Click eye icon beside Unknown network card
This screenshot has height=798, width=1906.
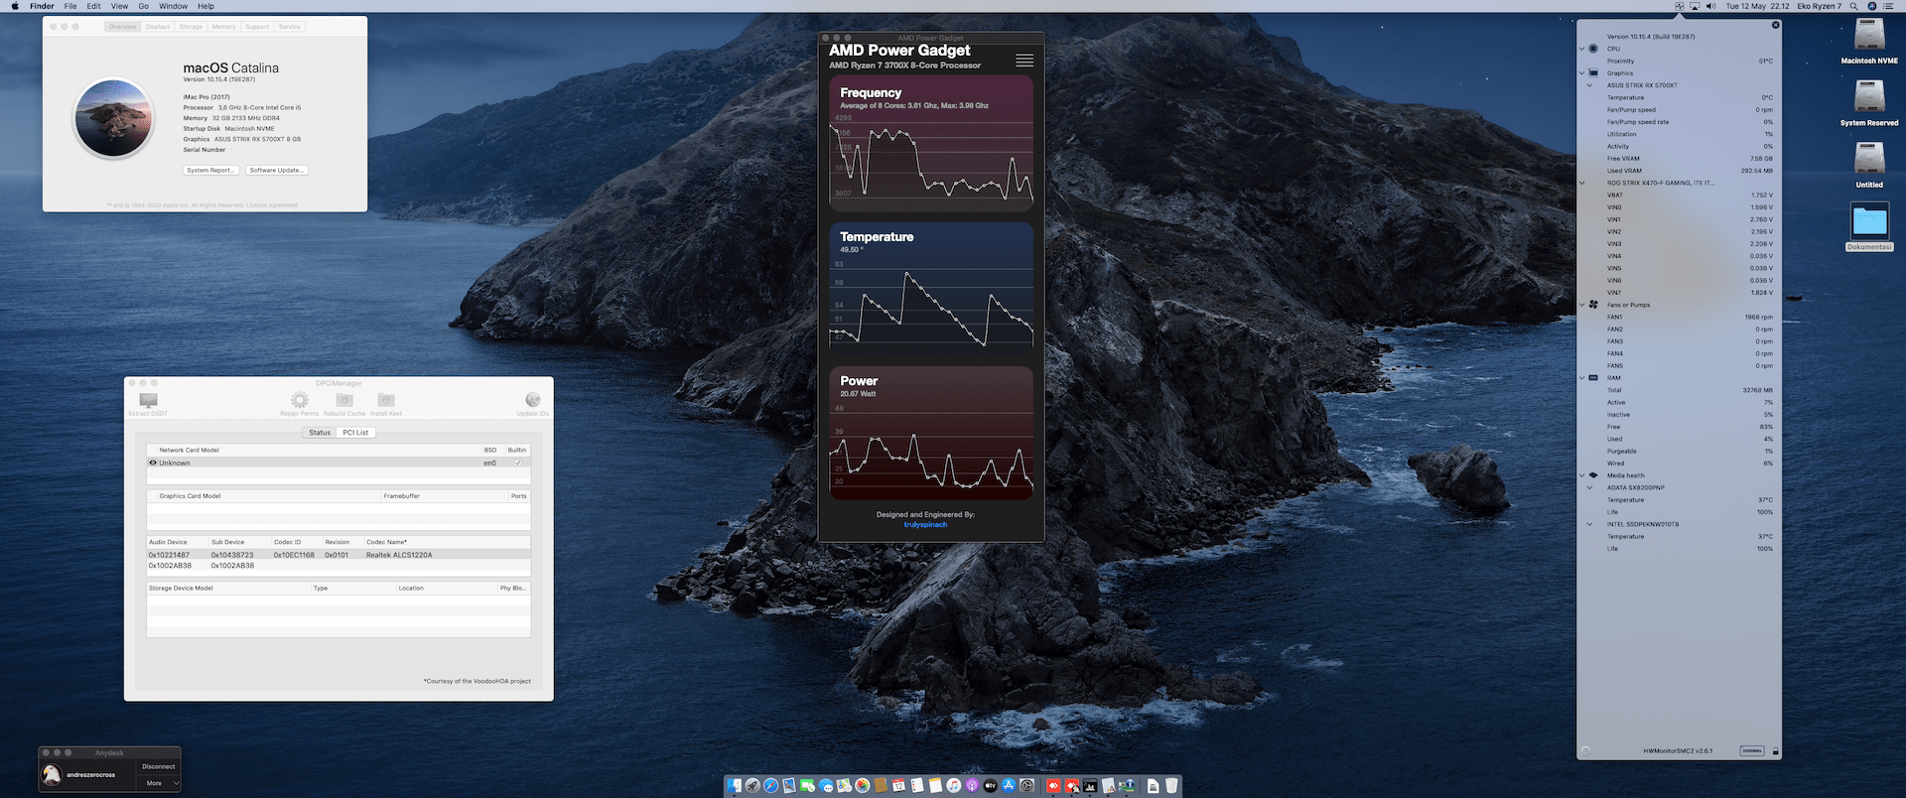153,463
